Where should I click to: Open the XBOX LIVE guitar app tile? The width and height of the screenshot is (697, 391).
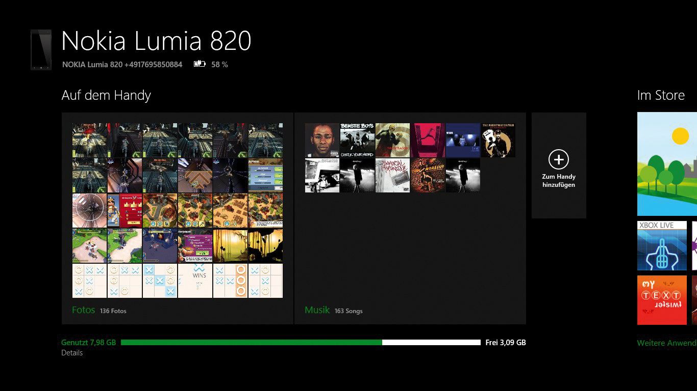tap(662, 245)
